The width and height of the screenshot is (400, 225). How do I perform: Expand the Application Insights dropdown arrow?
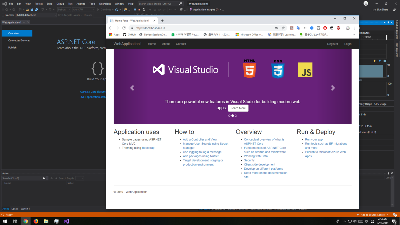pyautogui.click(x=221, y=10)
